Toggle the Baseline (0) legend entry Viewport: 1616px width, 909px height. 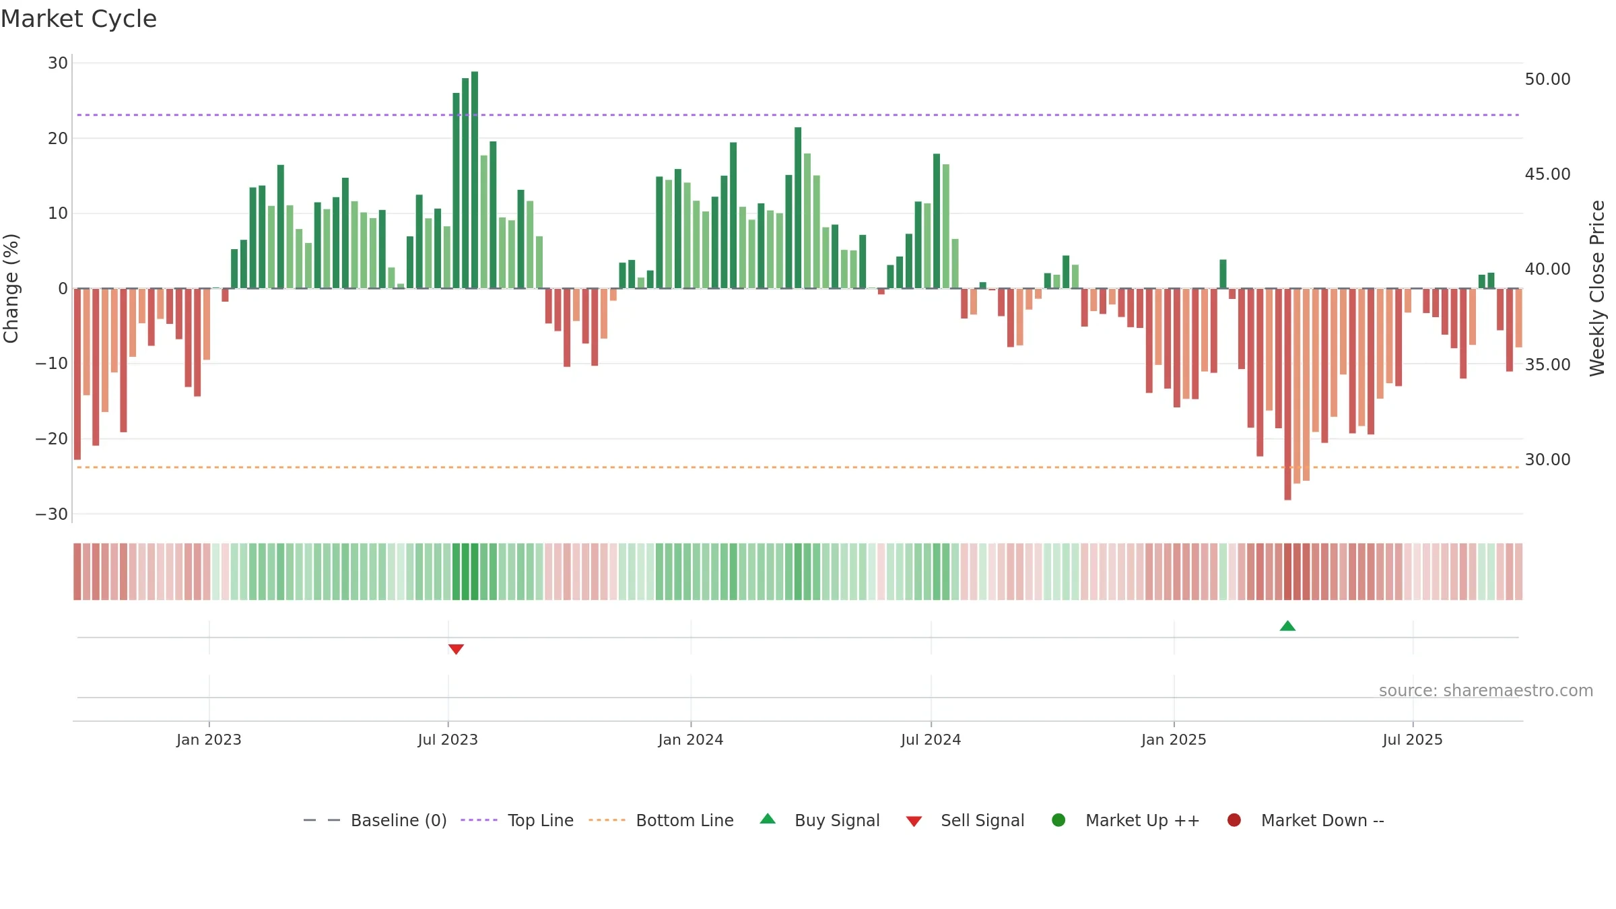click(x=375, y=820)
